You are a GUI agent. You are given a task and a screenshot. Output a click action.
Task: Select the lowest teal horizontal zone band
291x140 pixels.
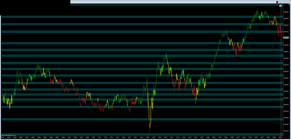(142, 134)
